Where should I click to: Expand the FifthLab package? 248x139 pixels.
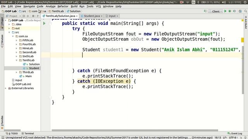point(17,40)
